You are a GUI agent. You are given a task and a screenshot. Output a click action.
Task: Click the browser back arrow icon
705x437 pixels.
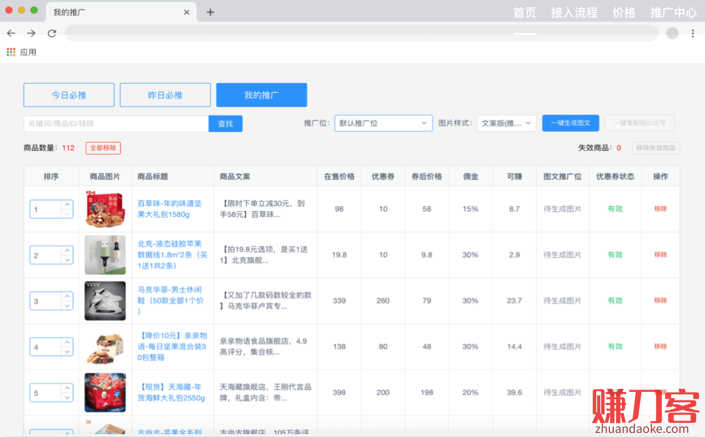[11, 33]
